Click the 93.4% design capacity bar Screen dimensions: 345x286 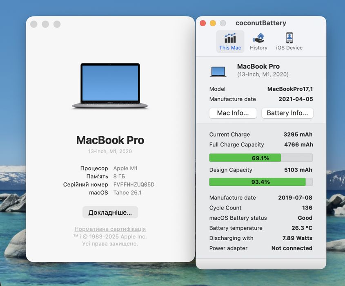(x=261, y=182)
